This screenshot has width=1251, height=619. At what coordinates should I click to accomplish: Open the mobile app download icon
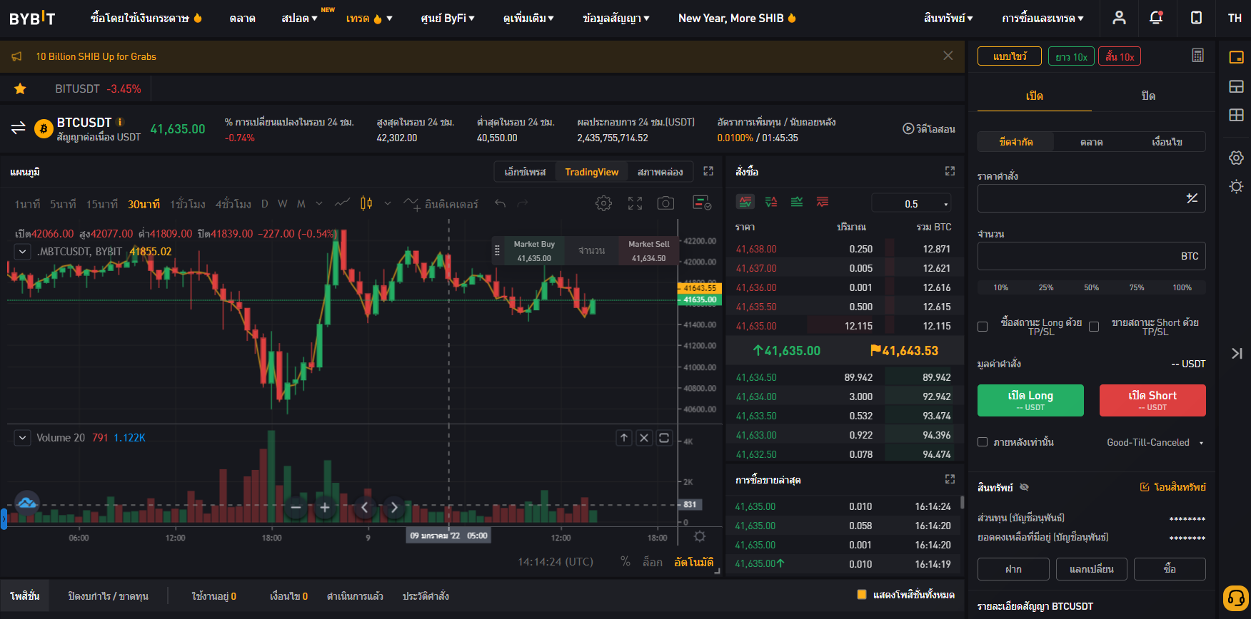pos(1196,18)
